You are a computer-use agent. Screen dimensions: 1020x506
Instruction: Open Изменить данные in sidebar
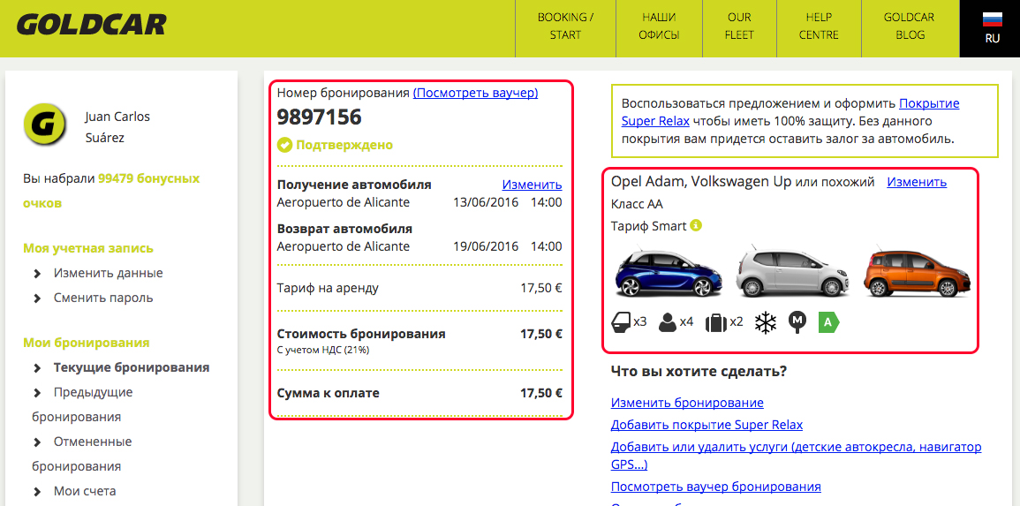pyautogui.click(x=108, y=273)
